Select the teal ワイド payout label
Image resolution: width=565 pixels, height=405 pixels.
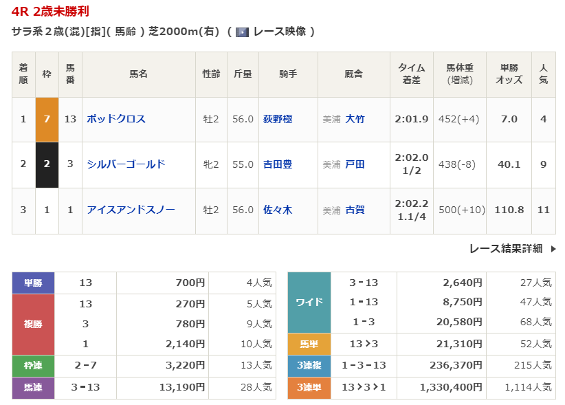pos(309,303)
